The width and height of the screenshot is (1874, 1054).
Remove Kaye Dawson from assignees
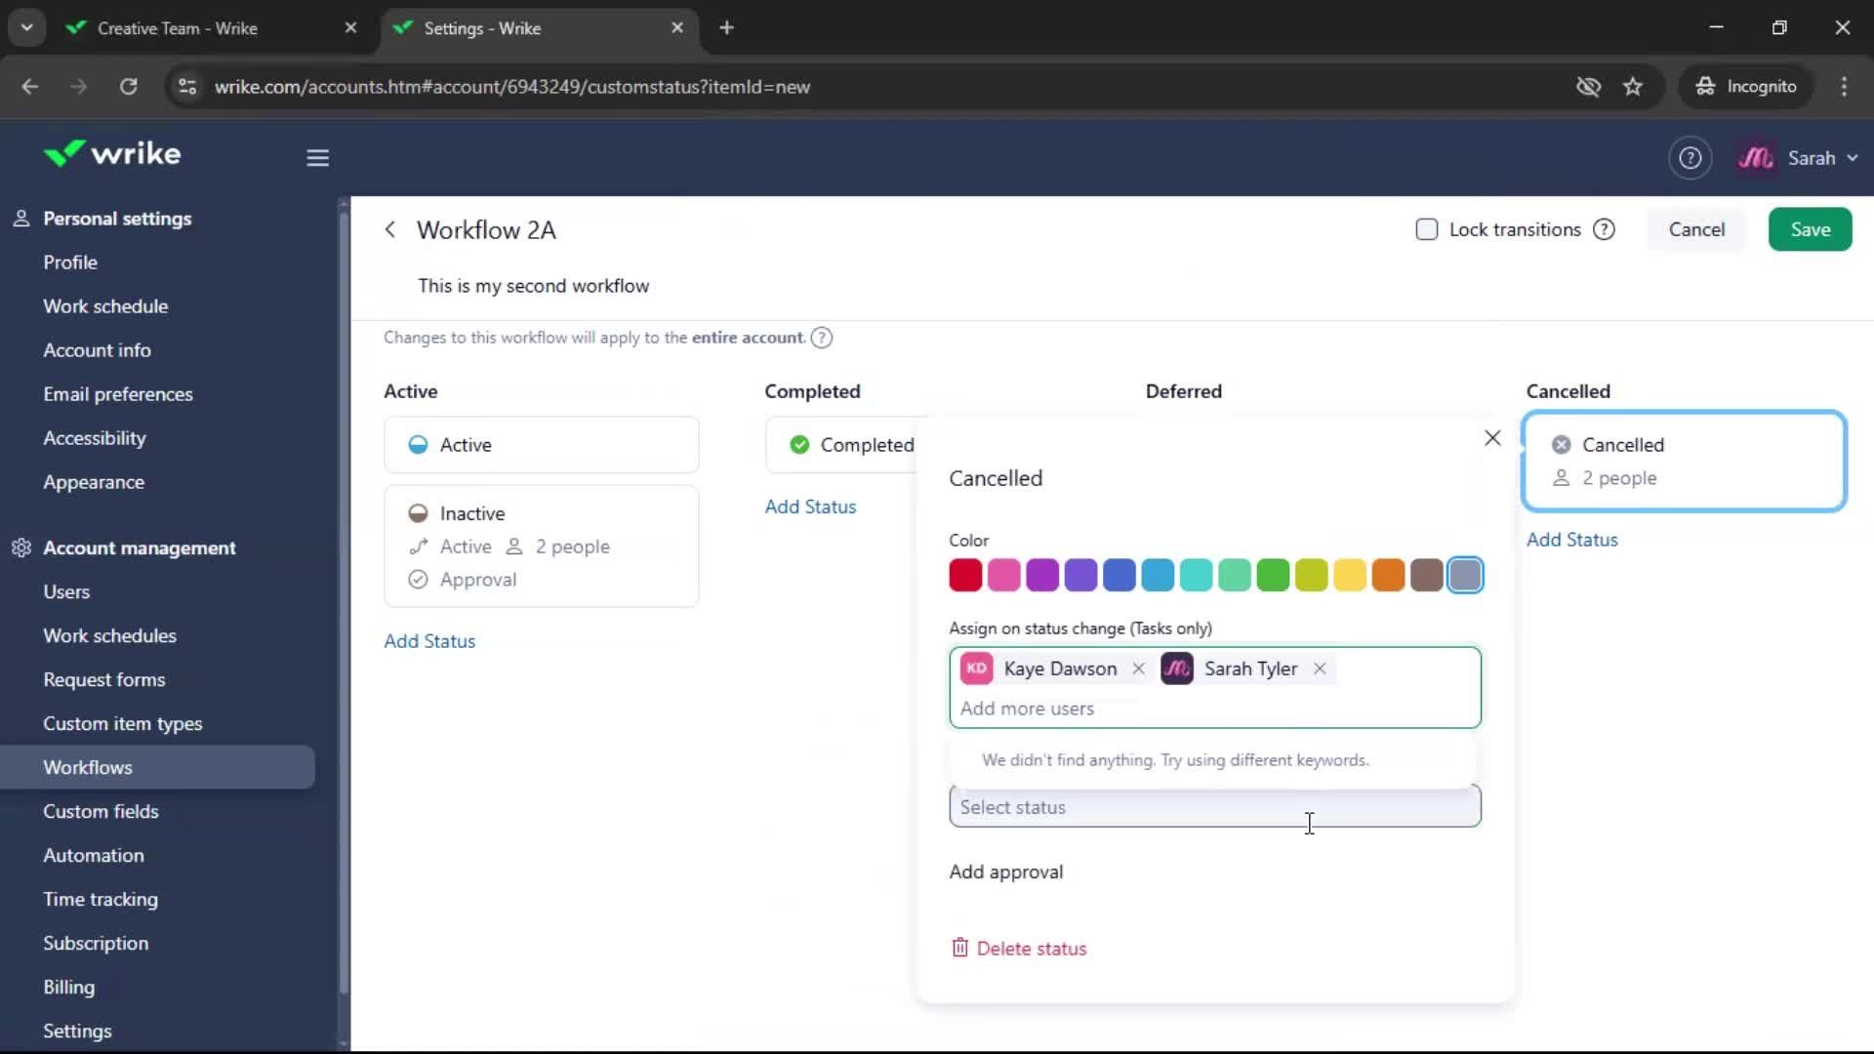[x=1138, y=669]
